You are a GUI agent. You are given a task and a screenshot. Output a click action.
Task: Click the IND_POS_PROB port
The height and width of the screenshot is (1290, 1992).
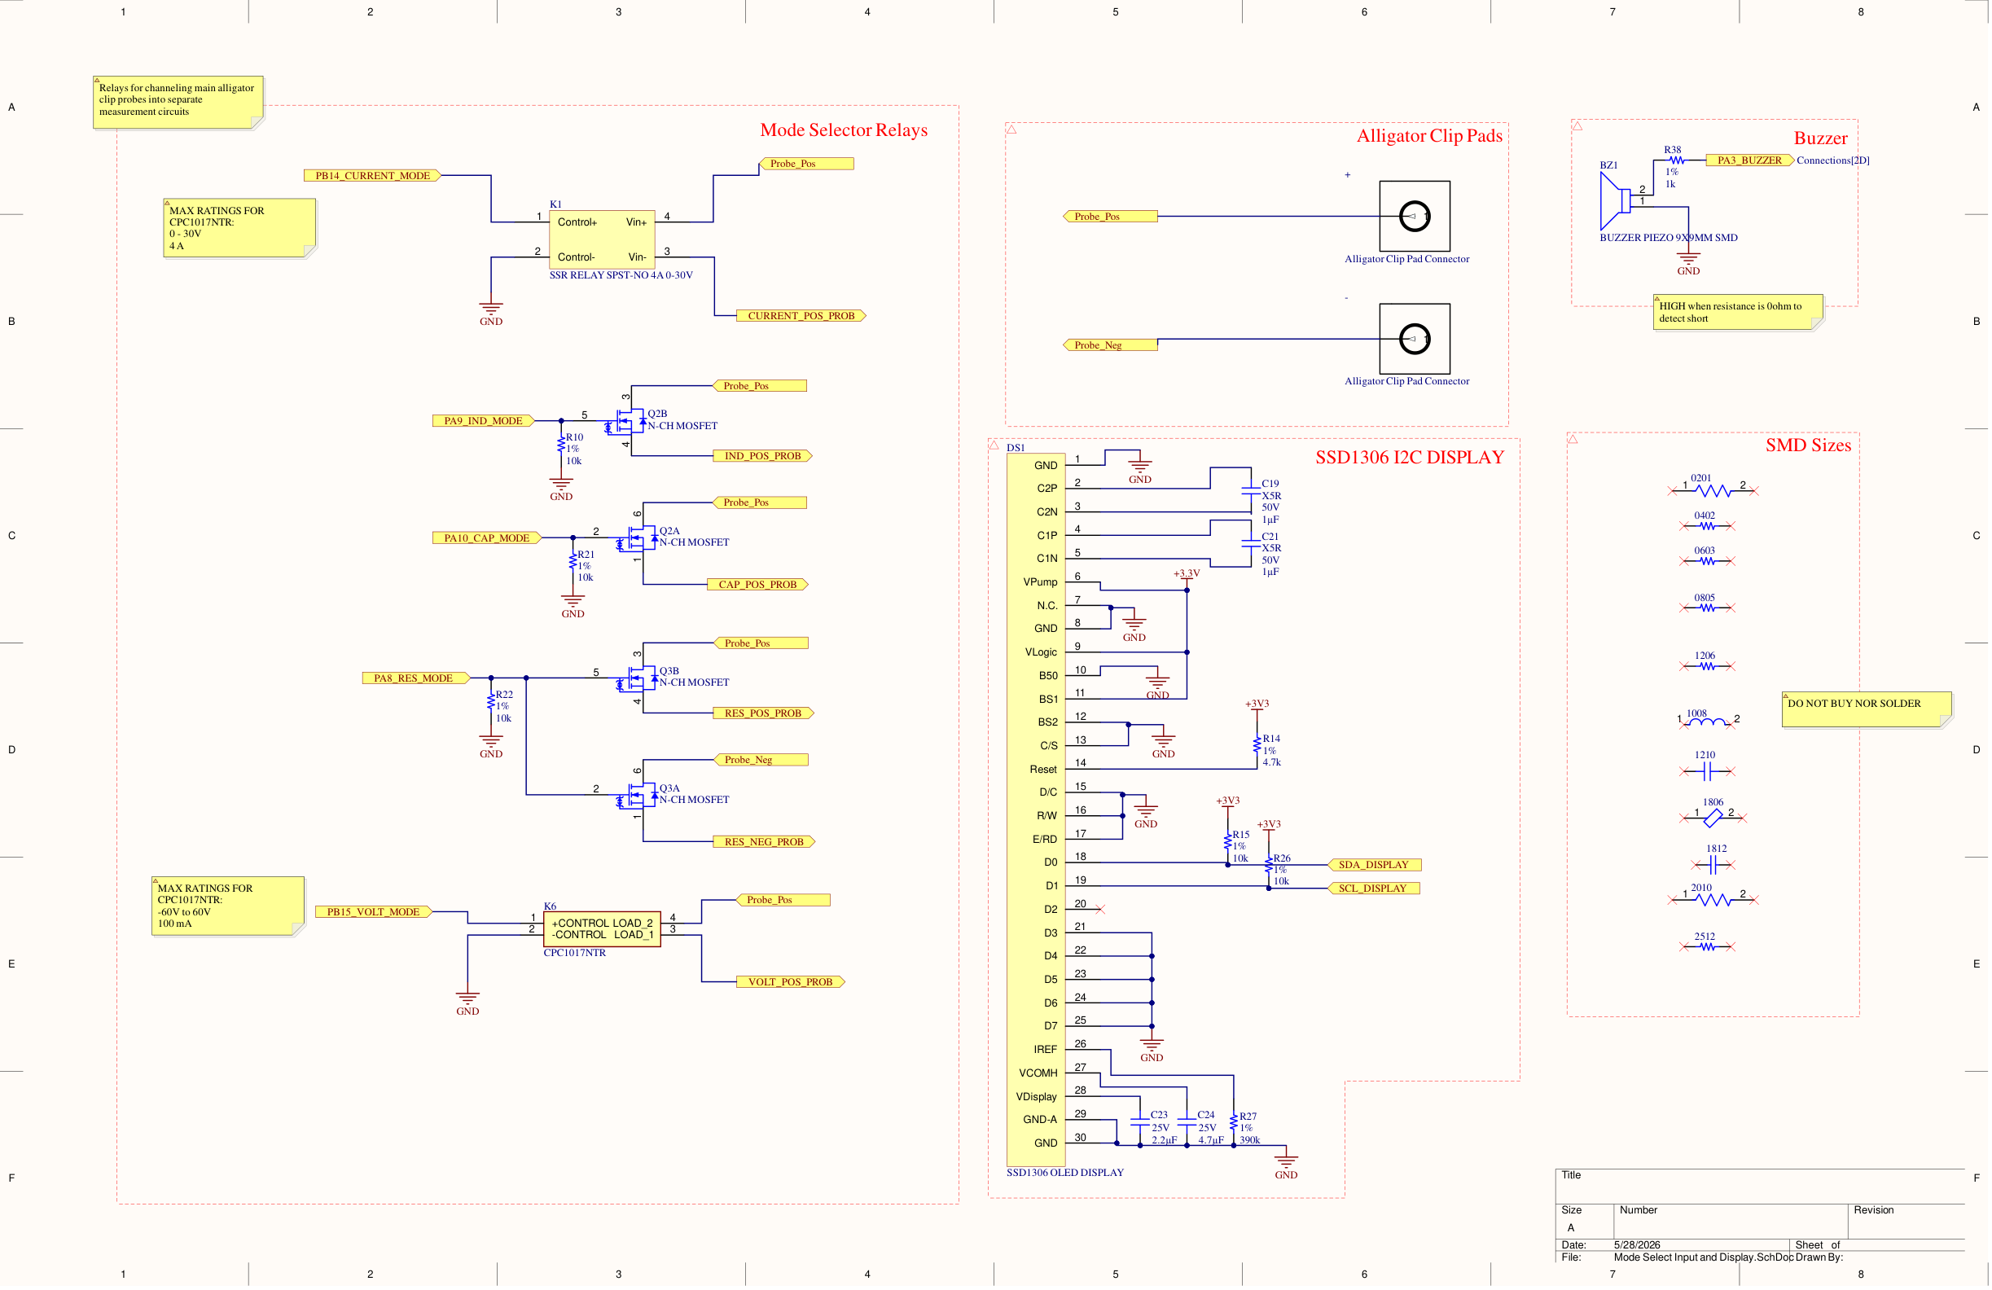coord(762,456)
